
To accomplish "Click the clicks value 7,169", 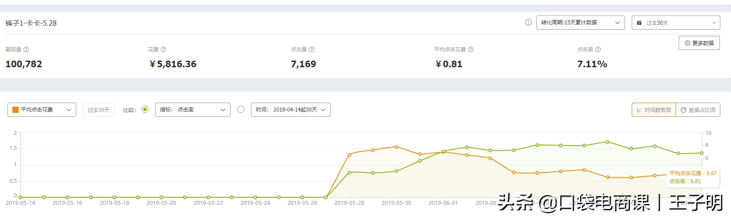I will [x=303, y=64].
